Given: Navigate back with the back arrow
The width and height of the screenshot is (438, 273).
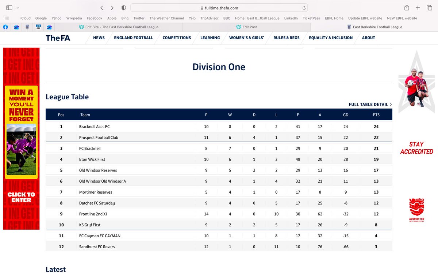Looking at the screenshot, I should (x=101, y=7).
